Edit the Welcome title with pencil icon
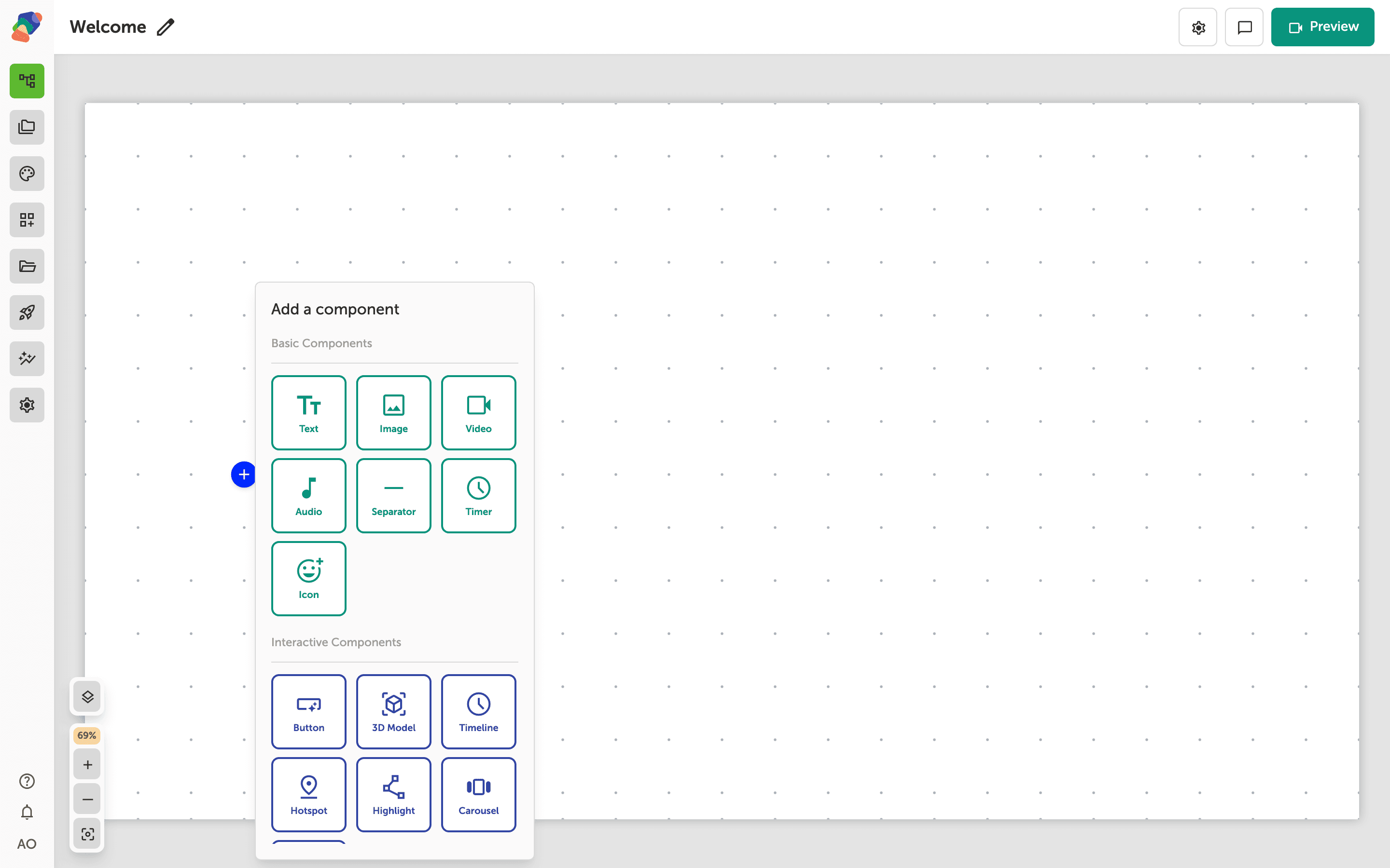Viewport: 1390px width, 868px height. click(x=166, y=27)
